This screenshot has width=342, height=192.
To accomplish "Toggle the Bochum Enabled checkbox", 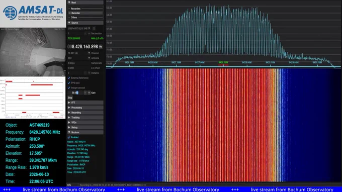I will click(x=69, y=137).
